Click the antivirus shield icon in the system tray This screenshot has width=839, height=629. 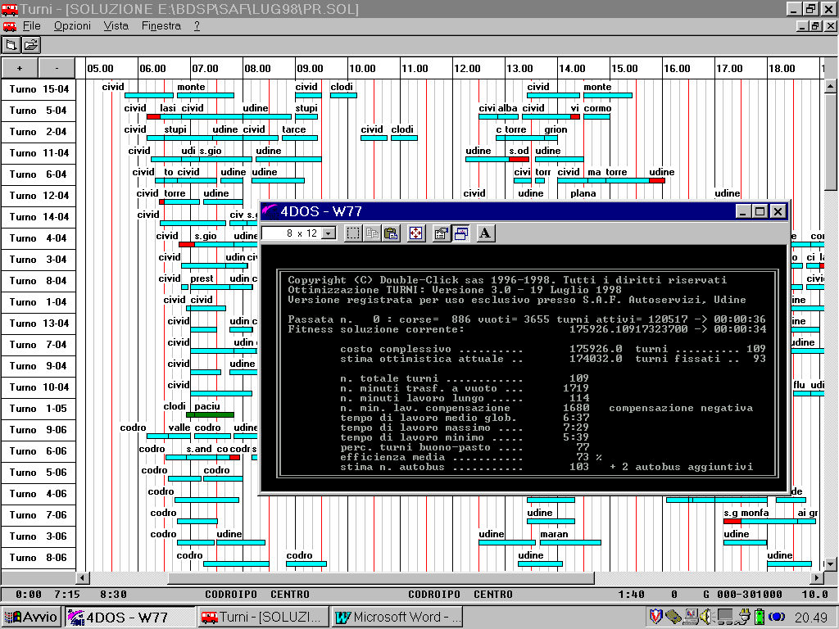(656, 617)
